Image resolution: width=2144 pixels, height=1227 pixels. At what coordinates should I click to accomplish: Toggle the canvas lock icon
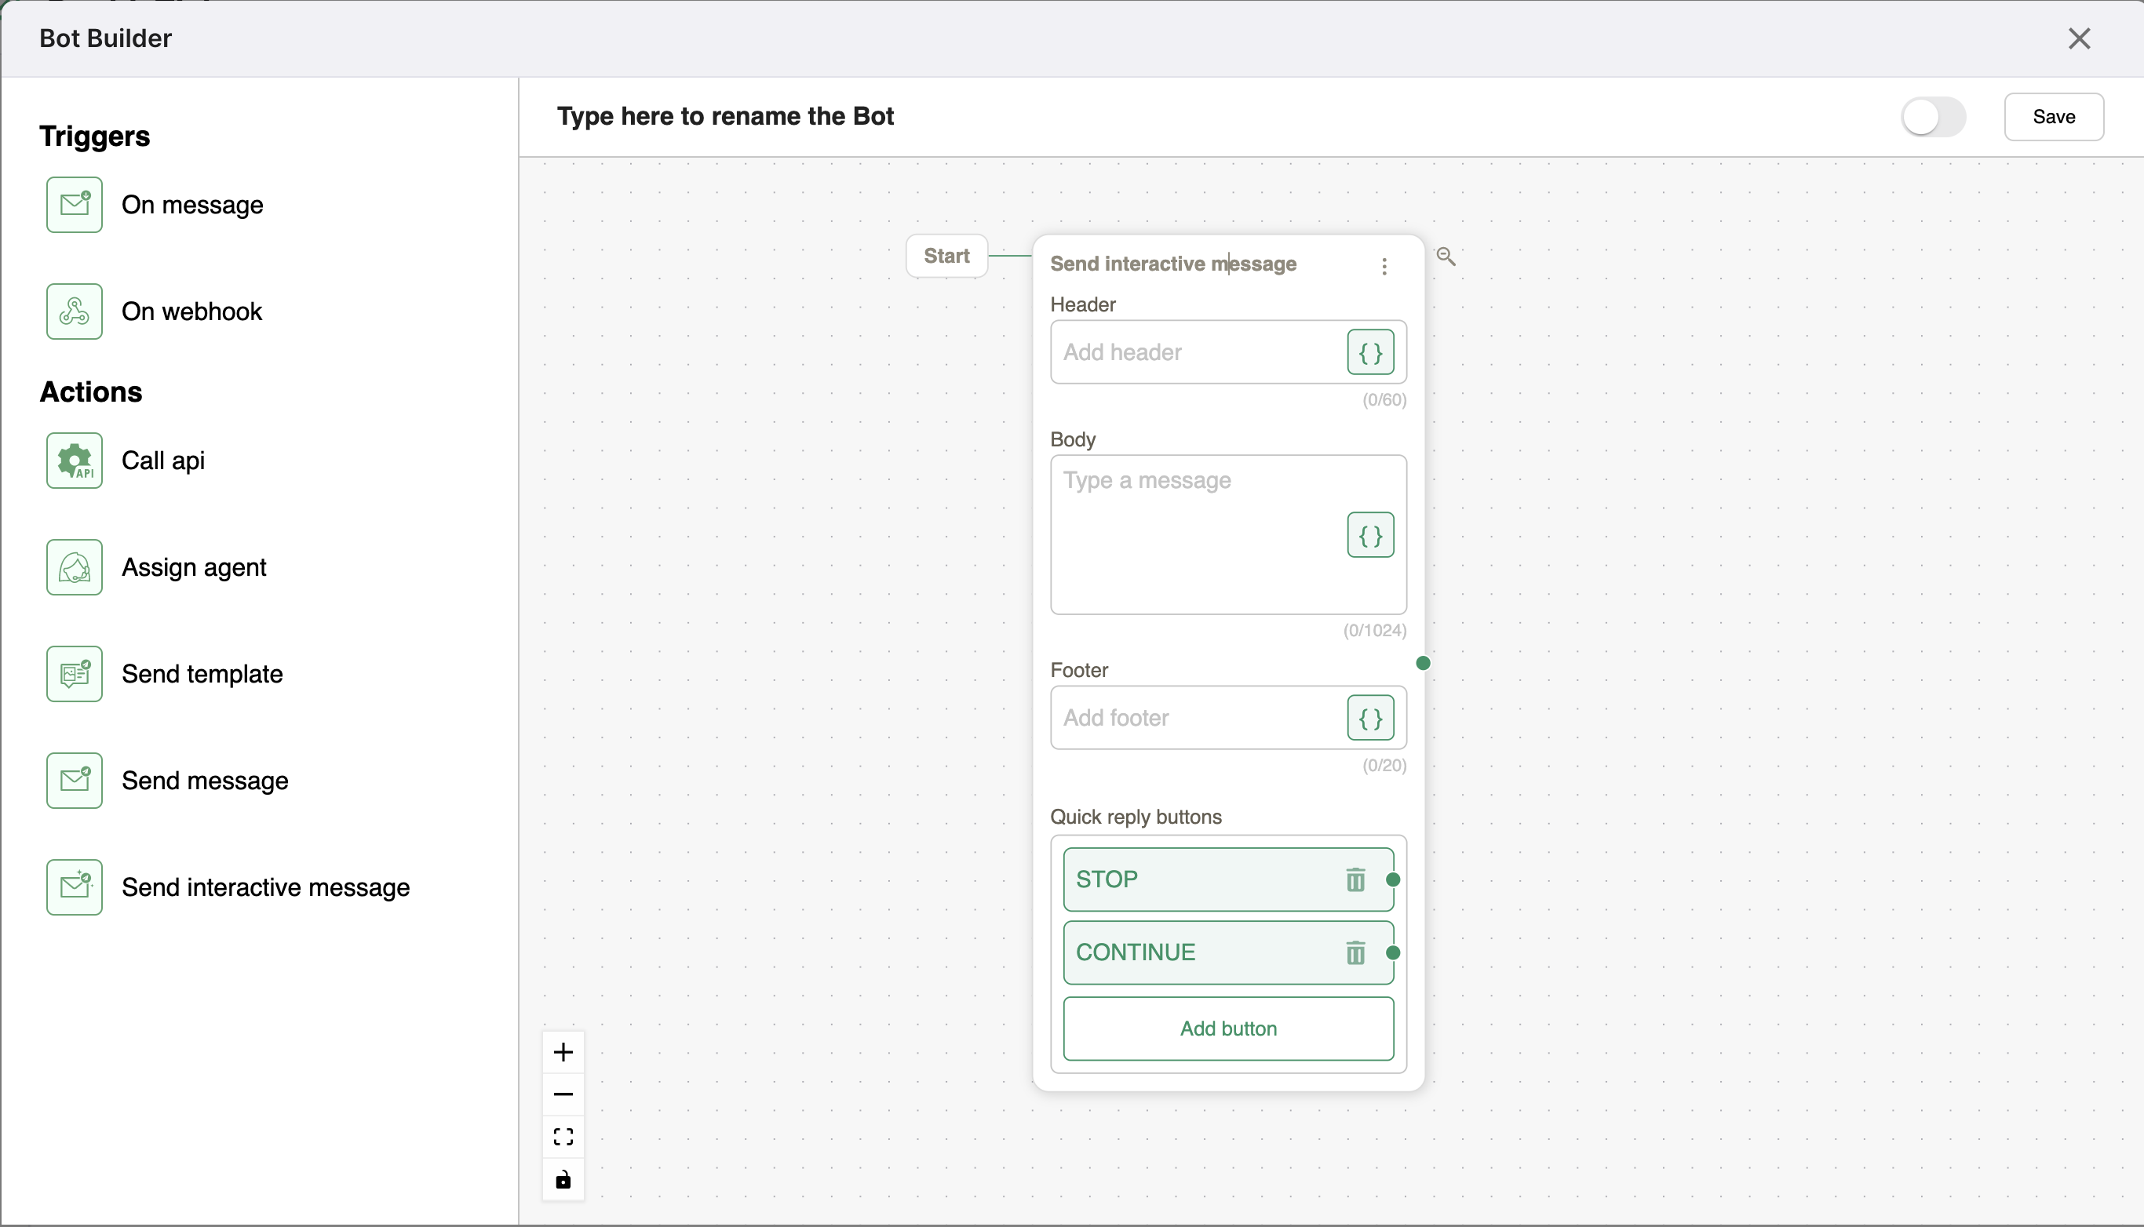click(x=563, y=1179)
